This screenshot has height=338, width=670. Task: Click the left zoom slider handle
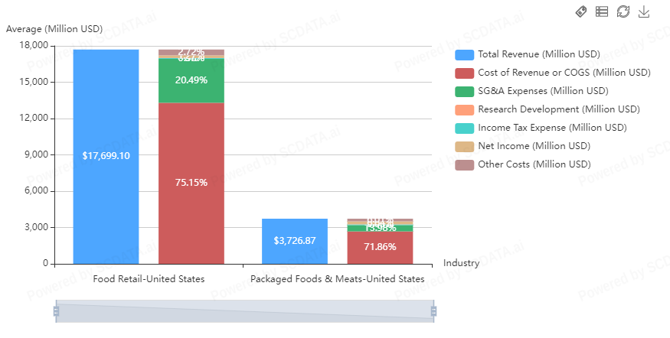56,311
